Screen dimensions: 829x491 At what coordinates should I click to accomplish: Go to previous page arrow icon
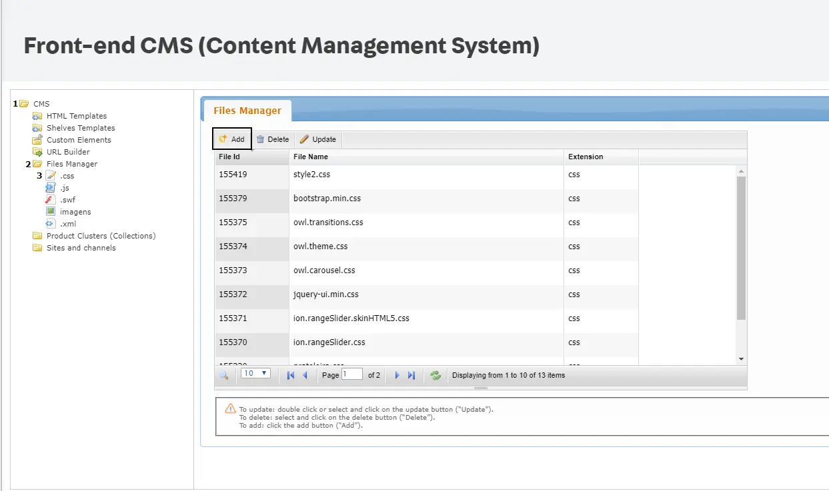pyautogui.click(x=305, y=375)
